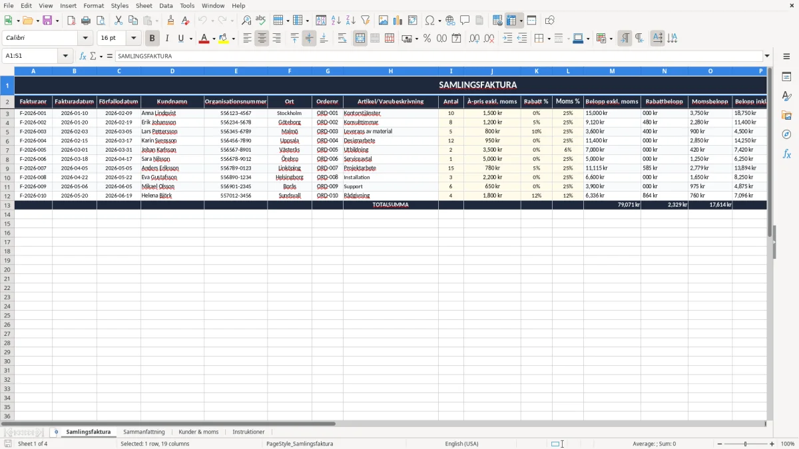This screenshot has height=449, width=799.
Task: Open the Function Wizard fx icon
Action: coord(83,57)
